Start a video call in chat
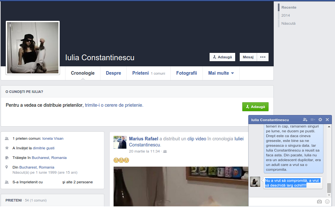 pyautogui.click(x=313, y=120)
